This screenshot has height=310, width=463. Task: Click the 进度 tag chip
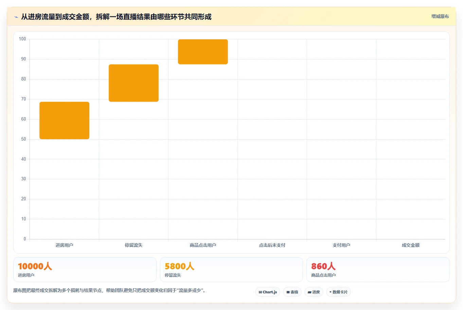tap(314, 292)
